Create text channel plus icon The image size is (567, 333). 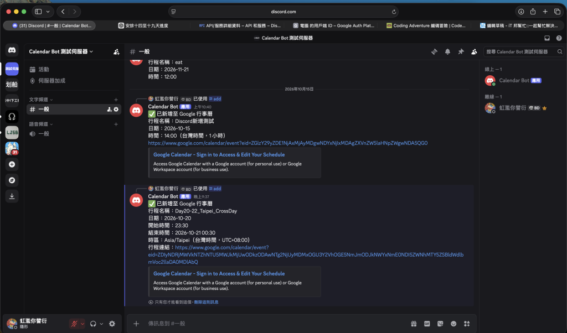pos(116,100)
